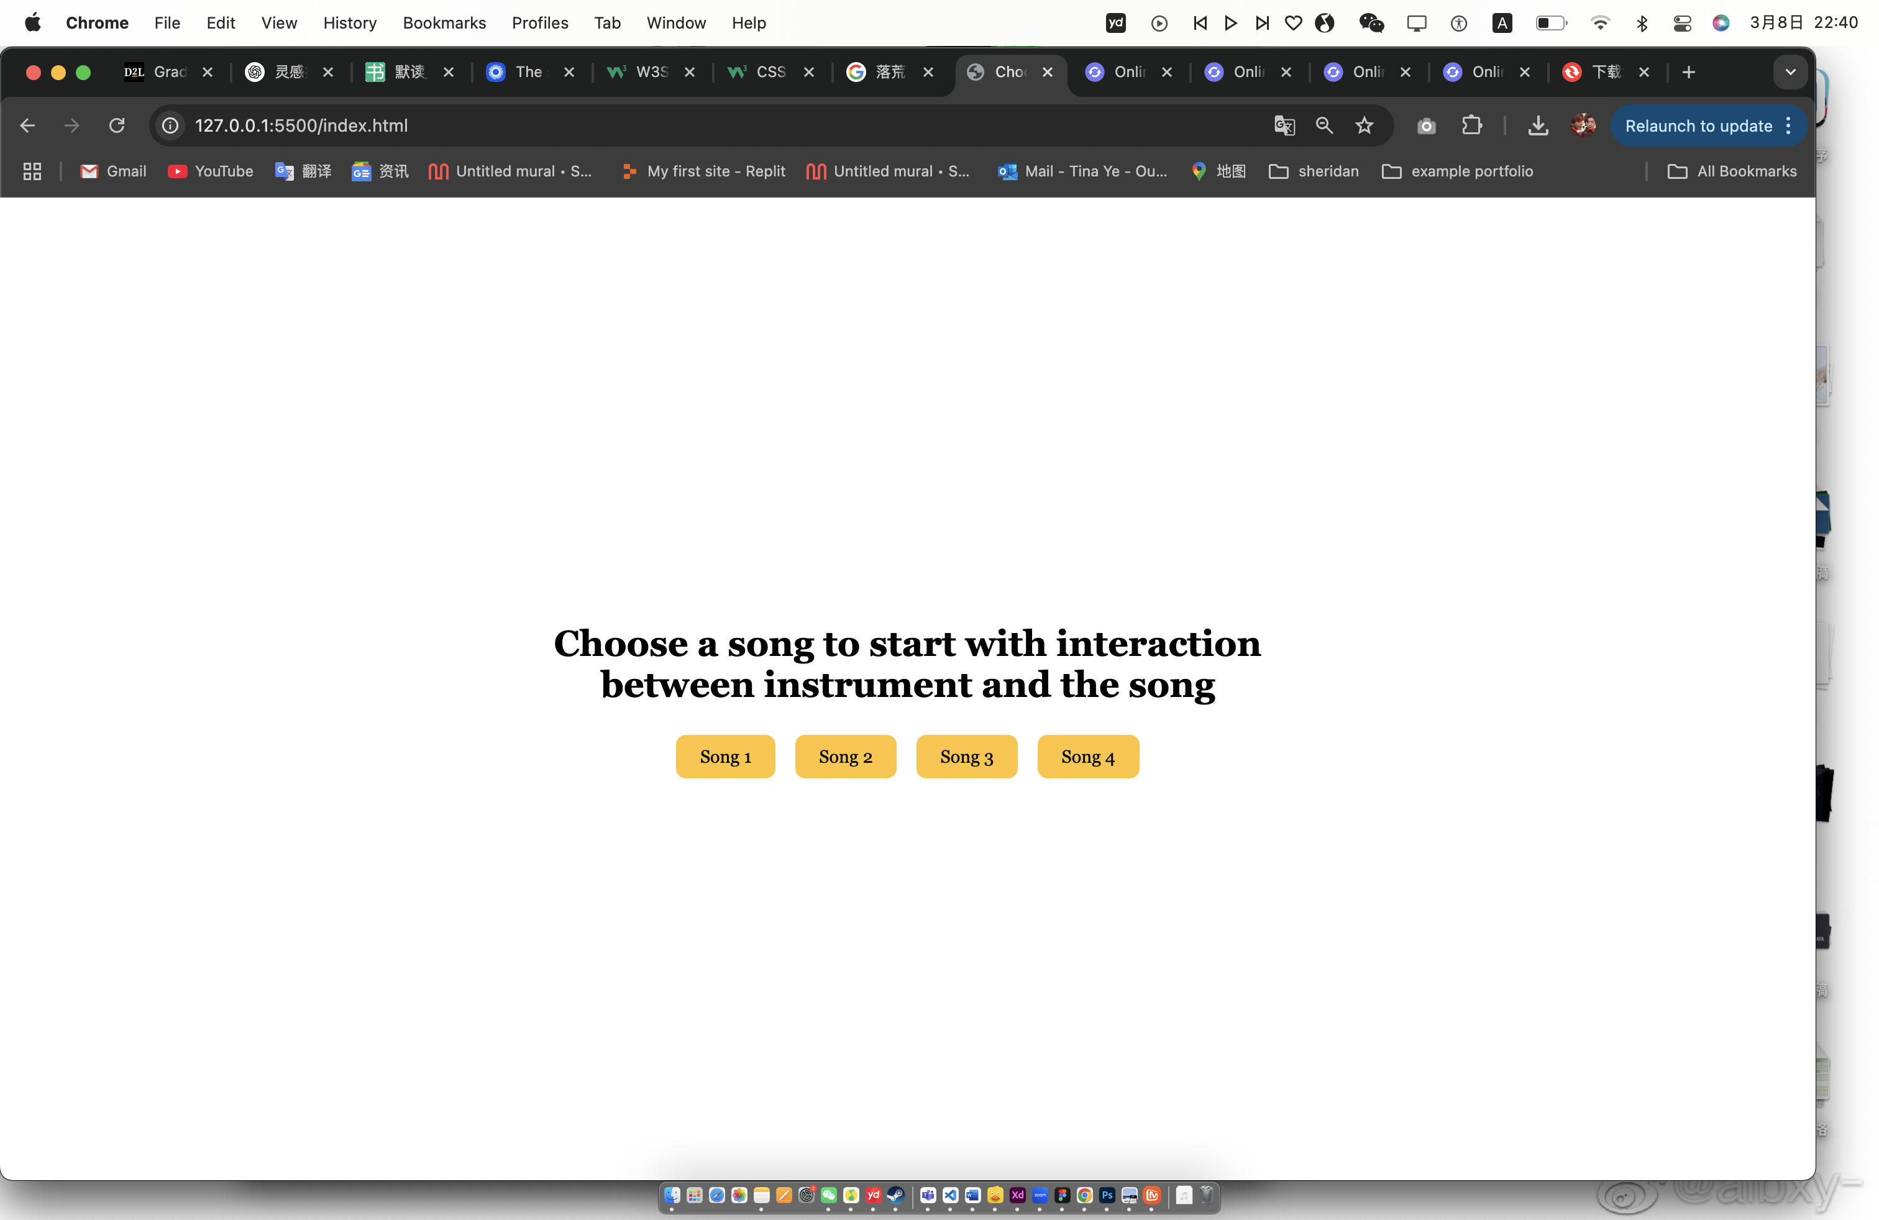Toggle Bluetooth in the menu bar

pos(1643,23)
